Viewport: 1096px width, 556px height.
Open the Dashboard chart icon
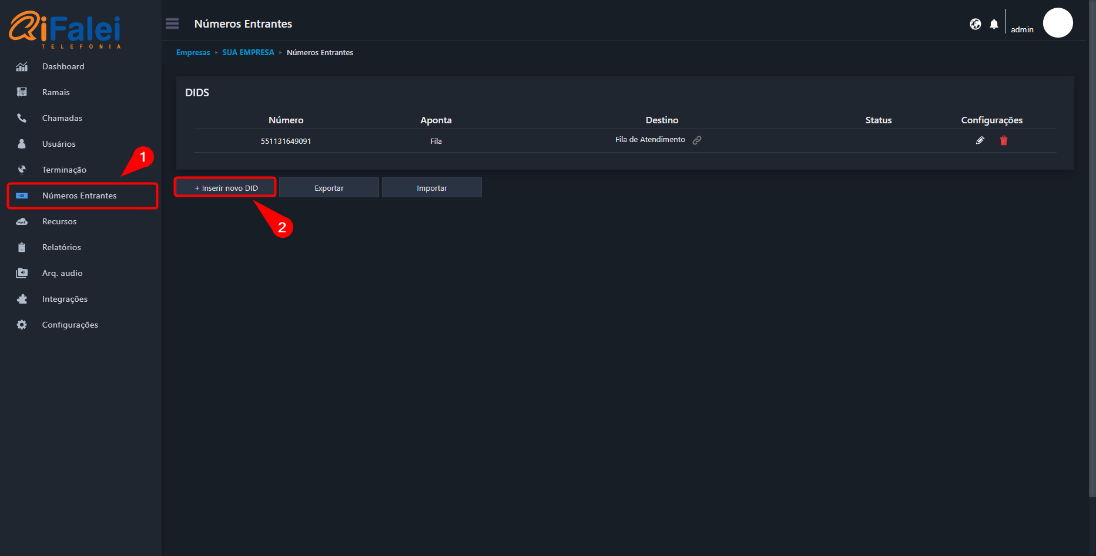(22, 66)
